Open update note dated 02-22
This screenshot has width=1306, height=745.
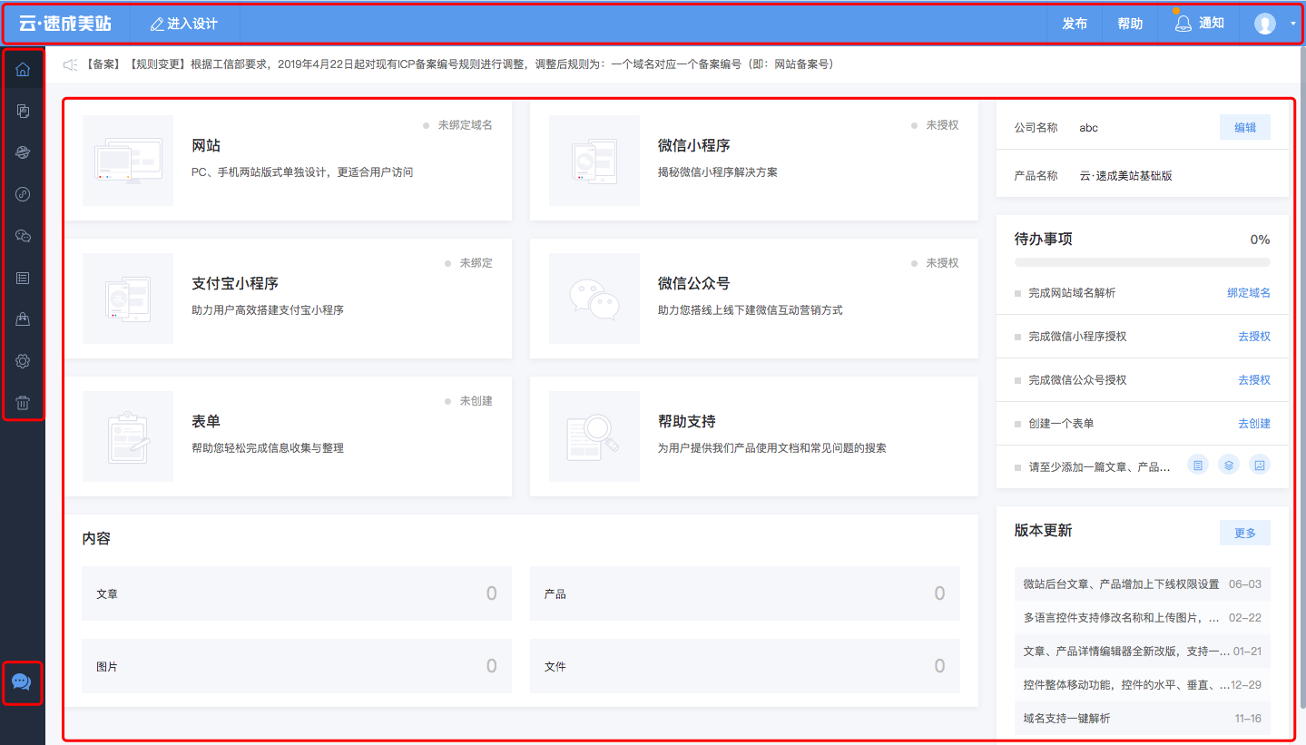click(1143, 618)
